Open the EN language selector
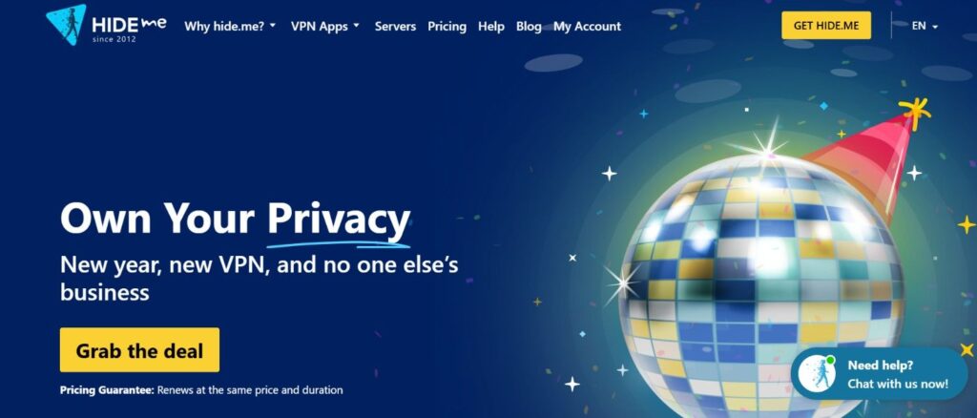This screenshot has width=977, height=418. 925,26
